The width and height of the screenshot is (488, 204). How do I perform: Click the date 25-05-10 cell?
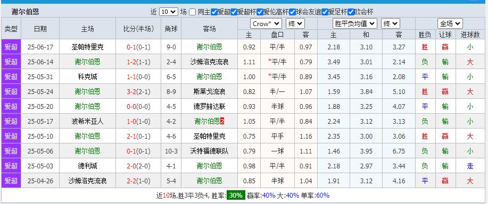coord(40,137)
